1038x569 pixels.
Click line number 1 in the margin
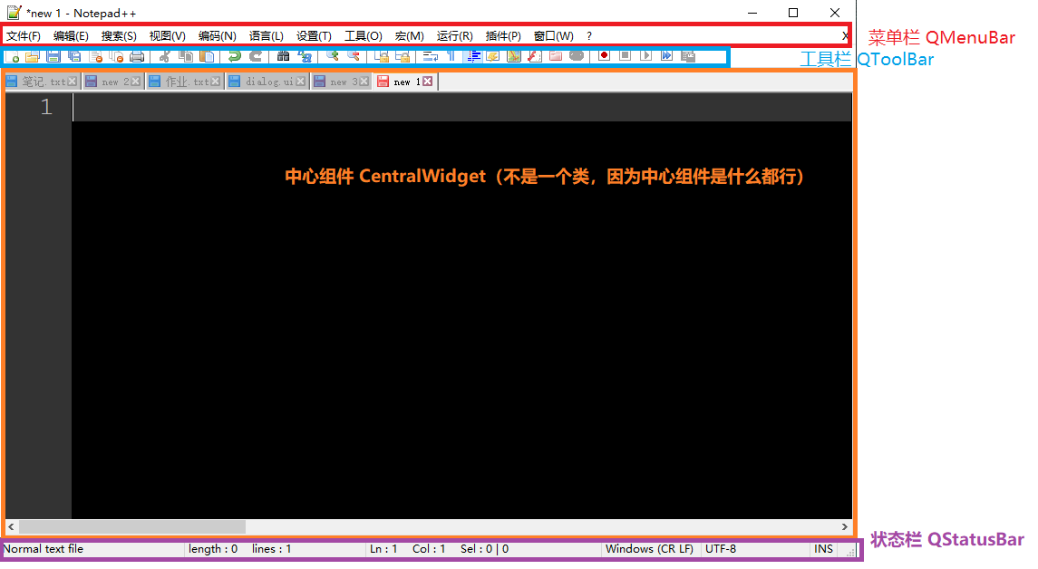pyautogui.click(x=46, y=107)
